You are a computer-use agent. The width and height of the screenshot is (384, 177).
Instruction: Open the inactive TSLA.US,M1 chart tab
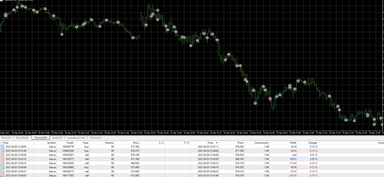click(22, 138)
